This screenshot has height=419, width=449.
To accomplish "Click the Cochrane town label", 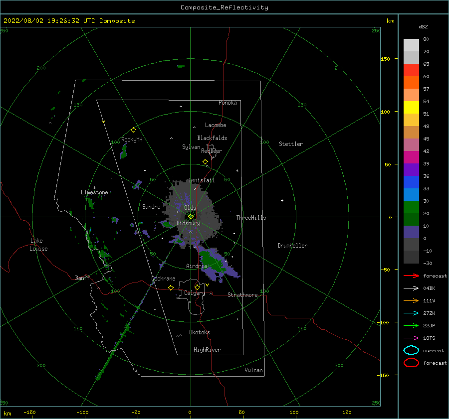I will 163,279.
